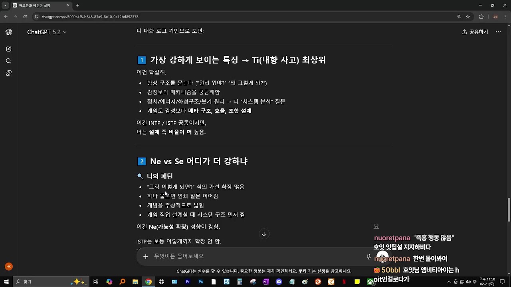Select the 배고픔과 예민함 설명 browser tab
The height and width of the screenshot is (287, 511).
click(40, 6)
